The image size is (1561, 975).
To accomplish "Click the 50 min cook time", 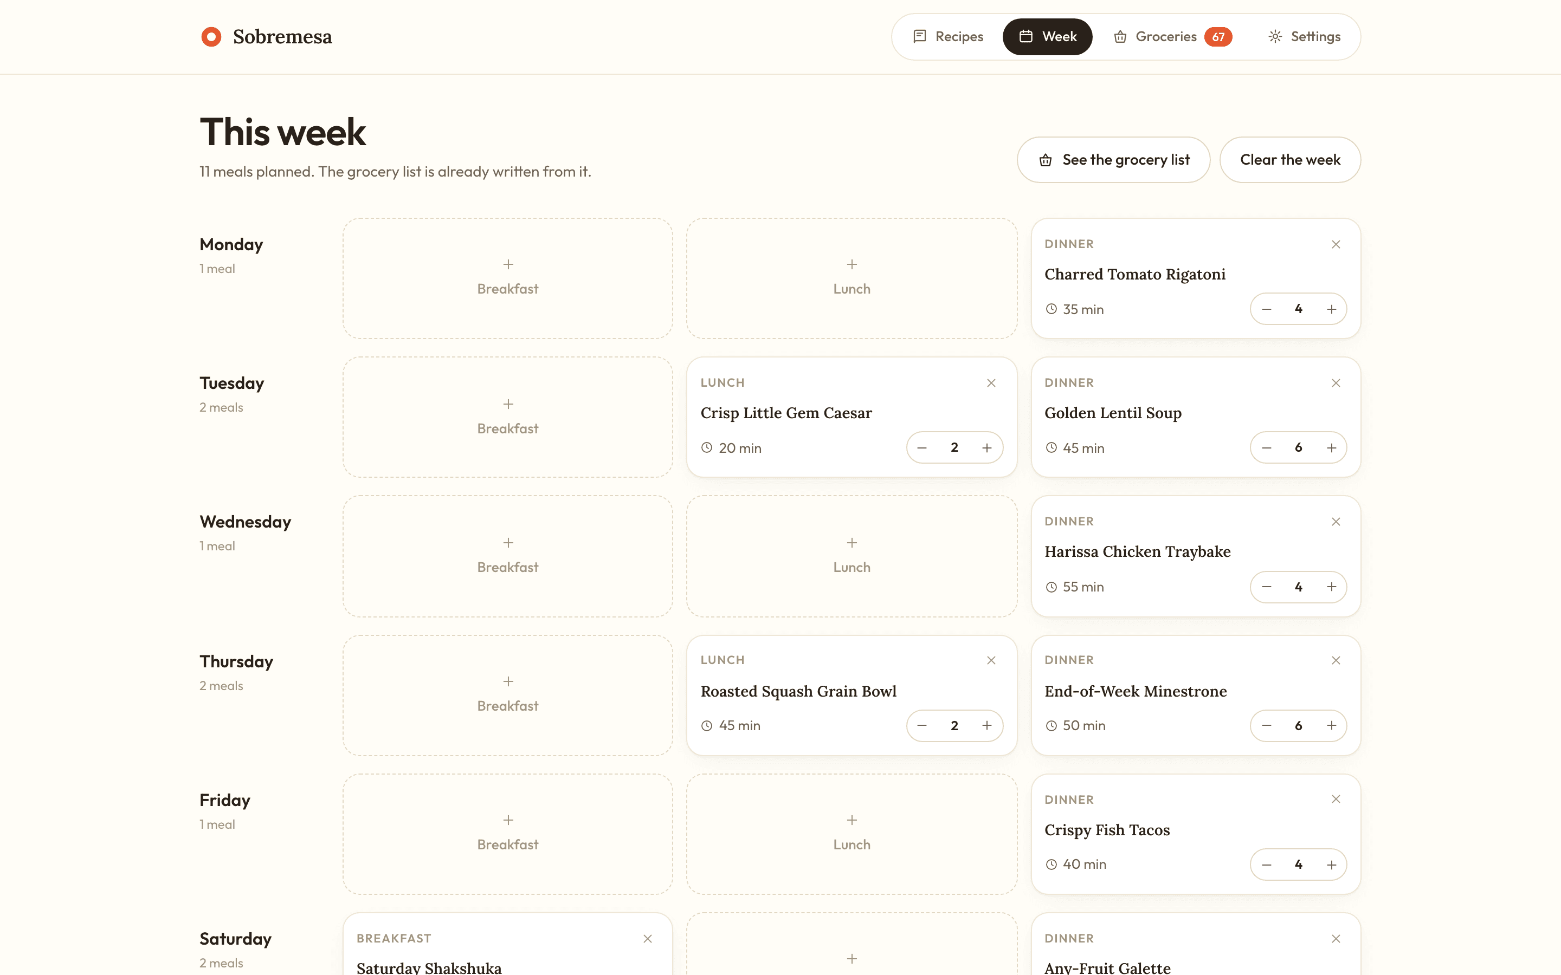I will (x=1075, y=726).
